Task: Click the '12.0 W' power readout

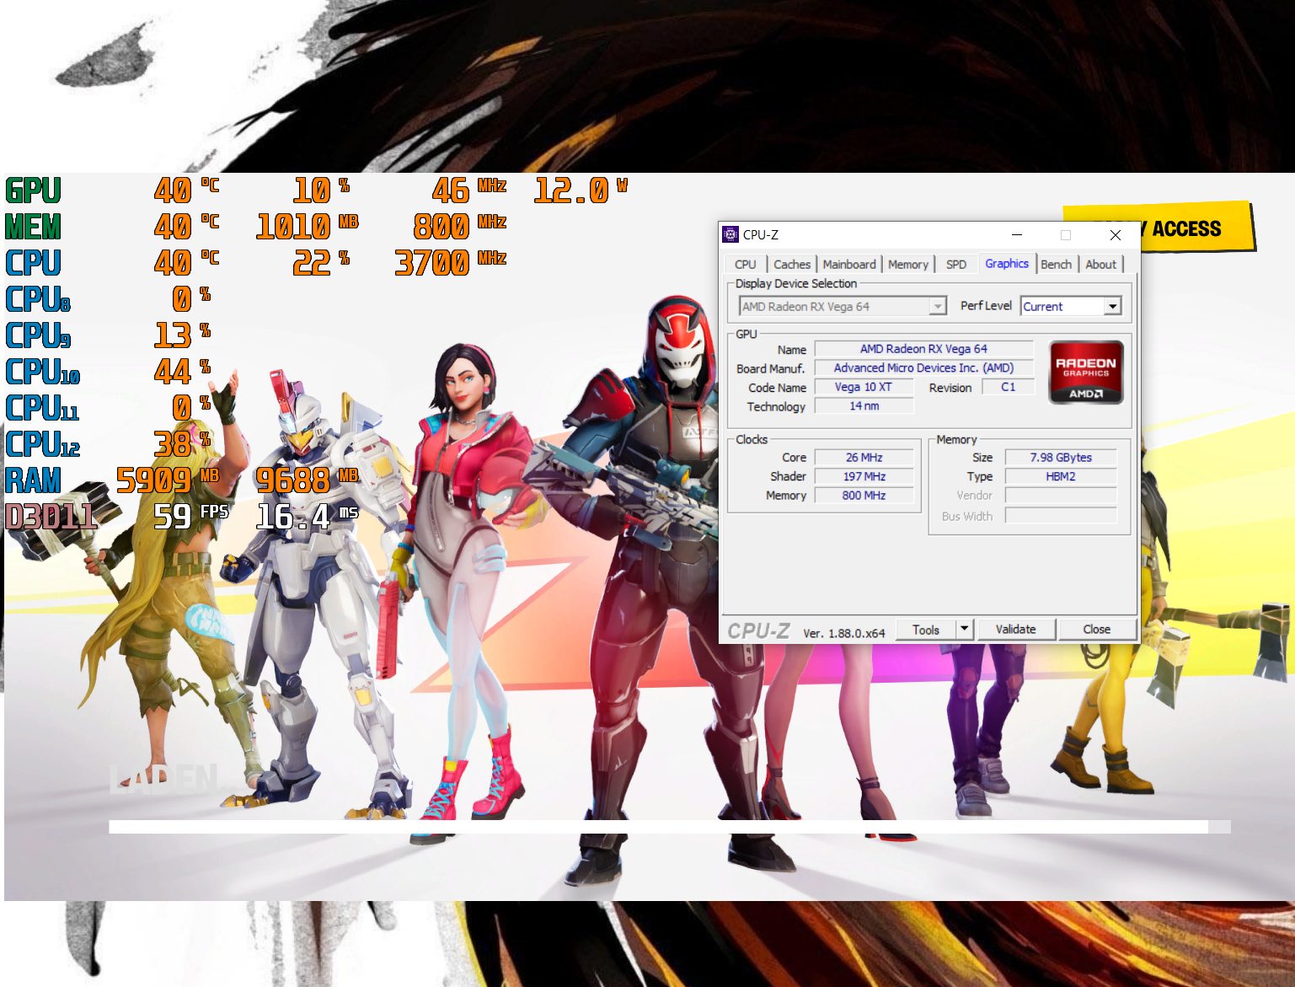Action: point(581,190)
